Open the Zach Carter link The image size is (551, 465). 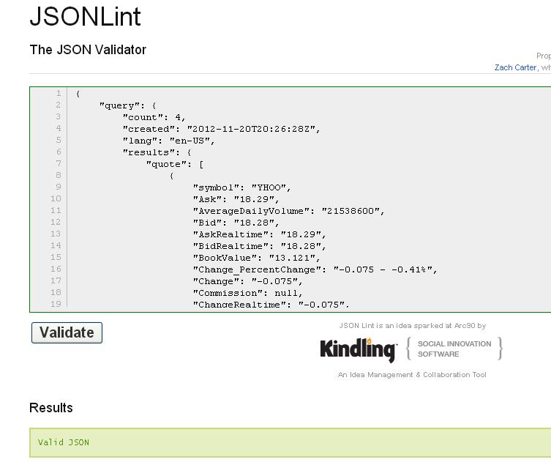click(x=515, y=67)
